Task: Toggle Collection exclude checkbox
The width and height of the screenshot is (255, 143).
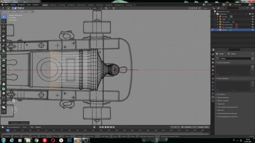Action: point(250,14)
